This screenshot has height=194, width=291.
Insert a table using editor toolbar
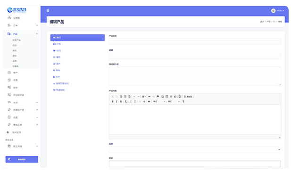coord(167,97)
